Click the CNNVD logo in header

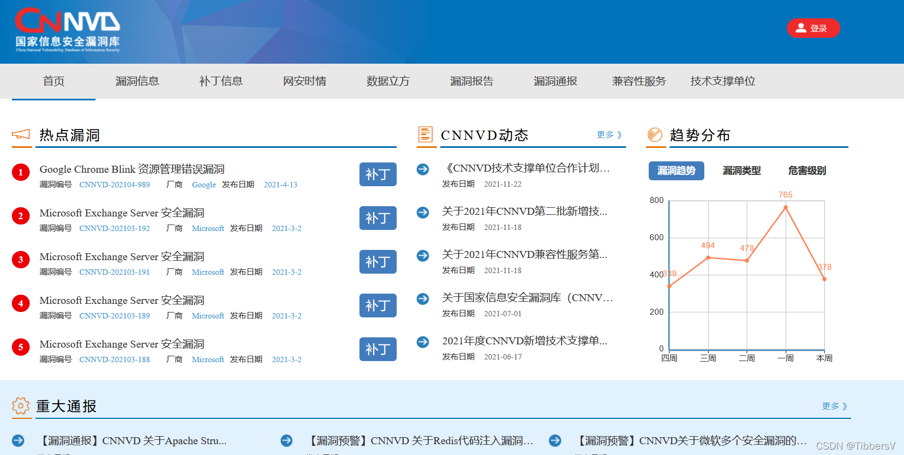67,30
